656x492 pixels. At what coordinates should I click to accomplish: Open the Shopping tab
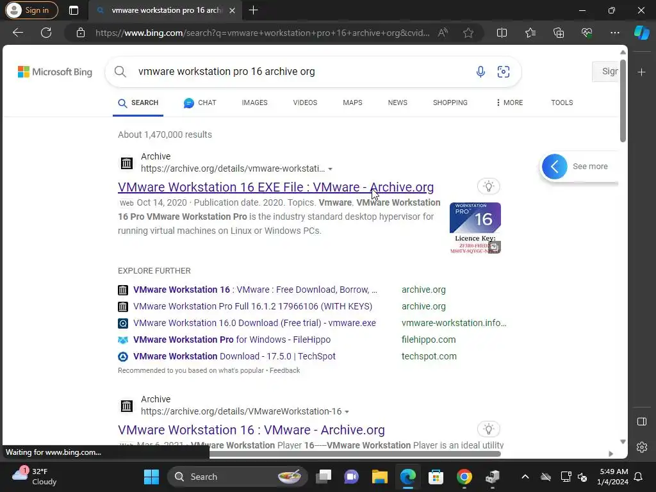(450, 102)
